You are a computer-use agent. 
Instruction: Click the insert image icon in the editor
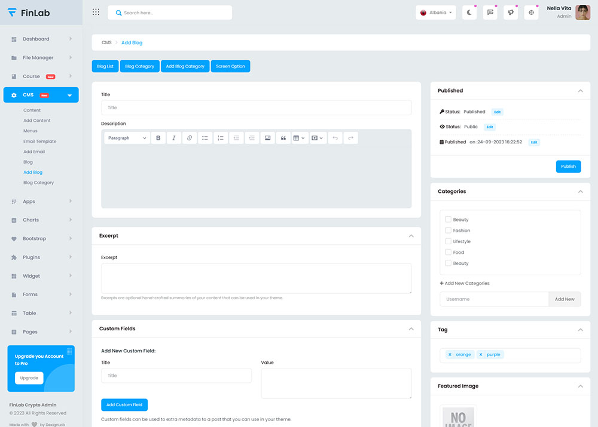click(x=268, y=138)
